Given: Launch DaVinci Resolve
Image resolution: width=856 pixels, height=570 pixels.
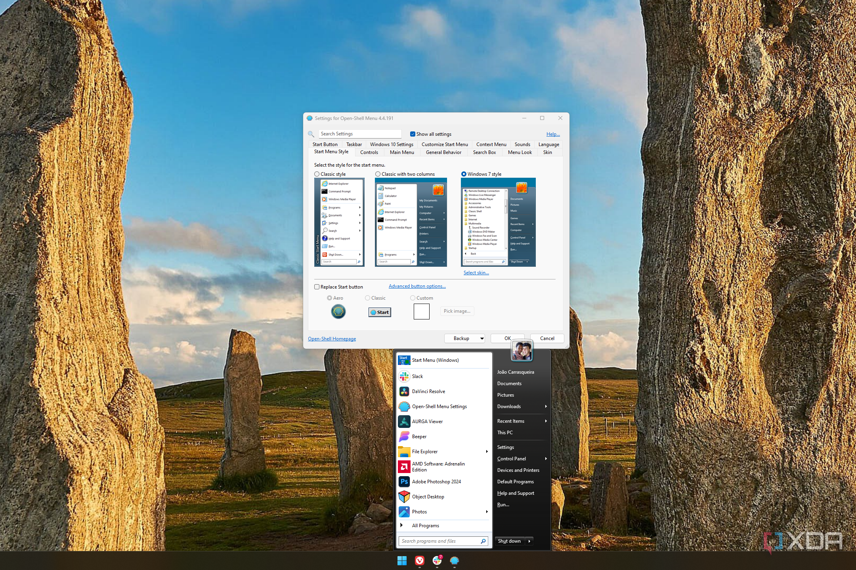Looking at the screenshot, I should pos(428,391).
